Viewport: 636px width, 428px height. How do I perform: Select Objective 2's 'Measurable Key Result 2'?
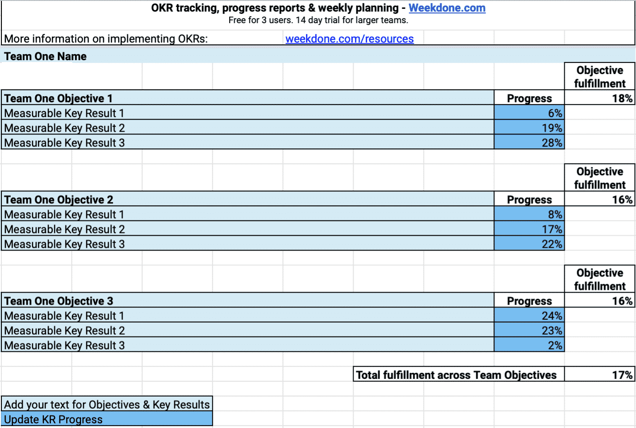point(248,229)
